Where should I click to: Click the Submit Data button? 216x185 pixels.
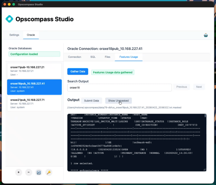[92, 101]
